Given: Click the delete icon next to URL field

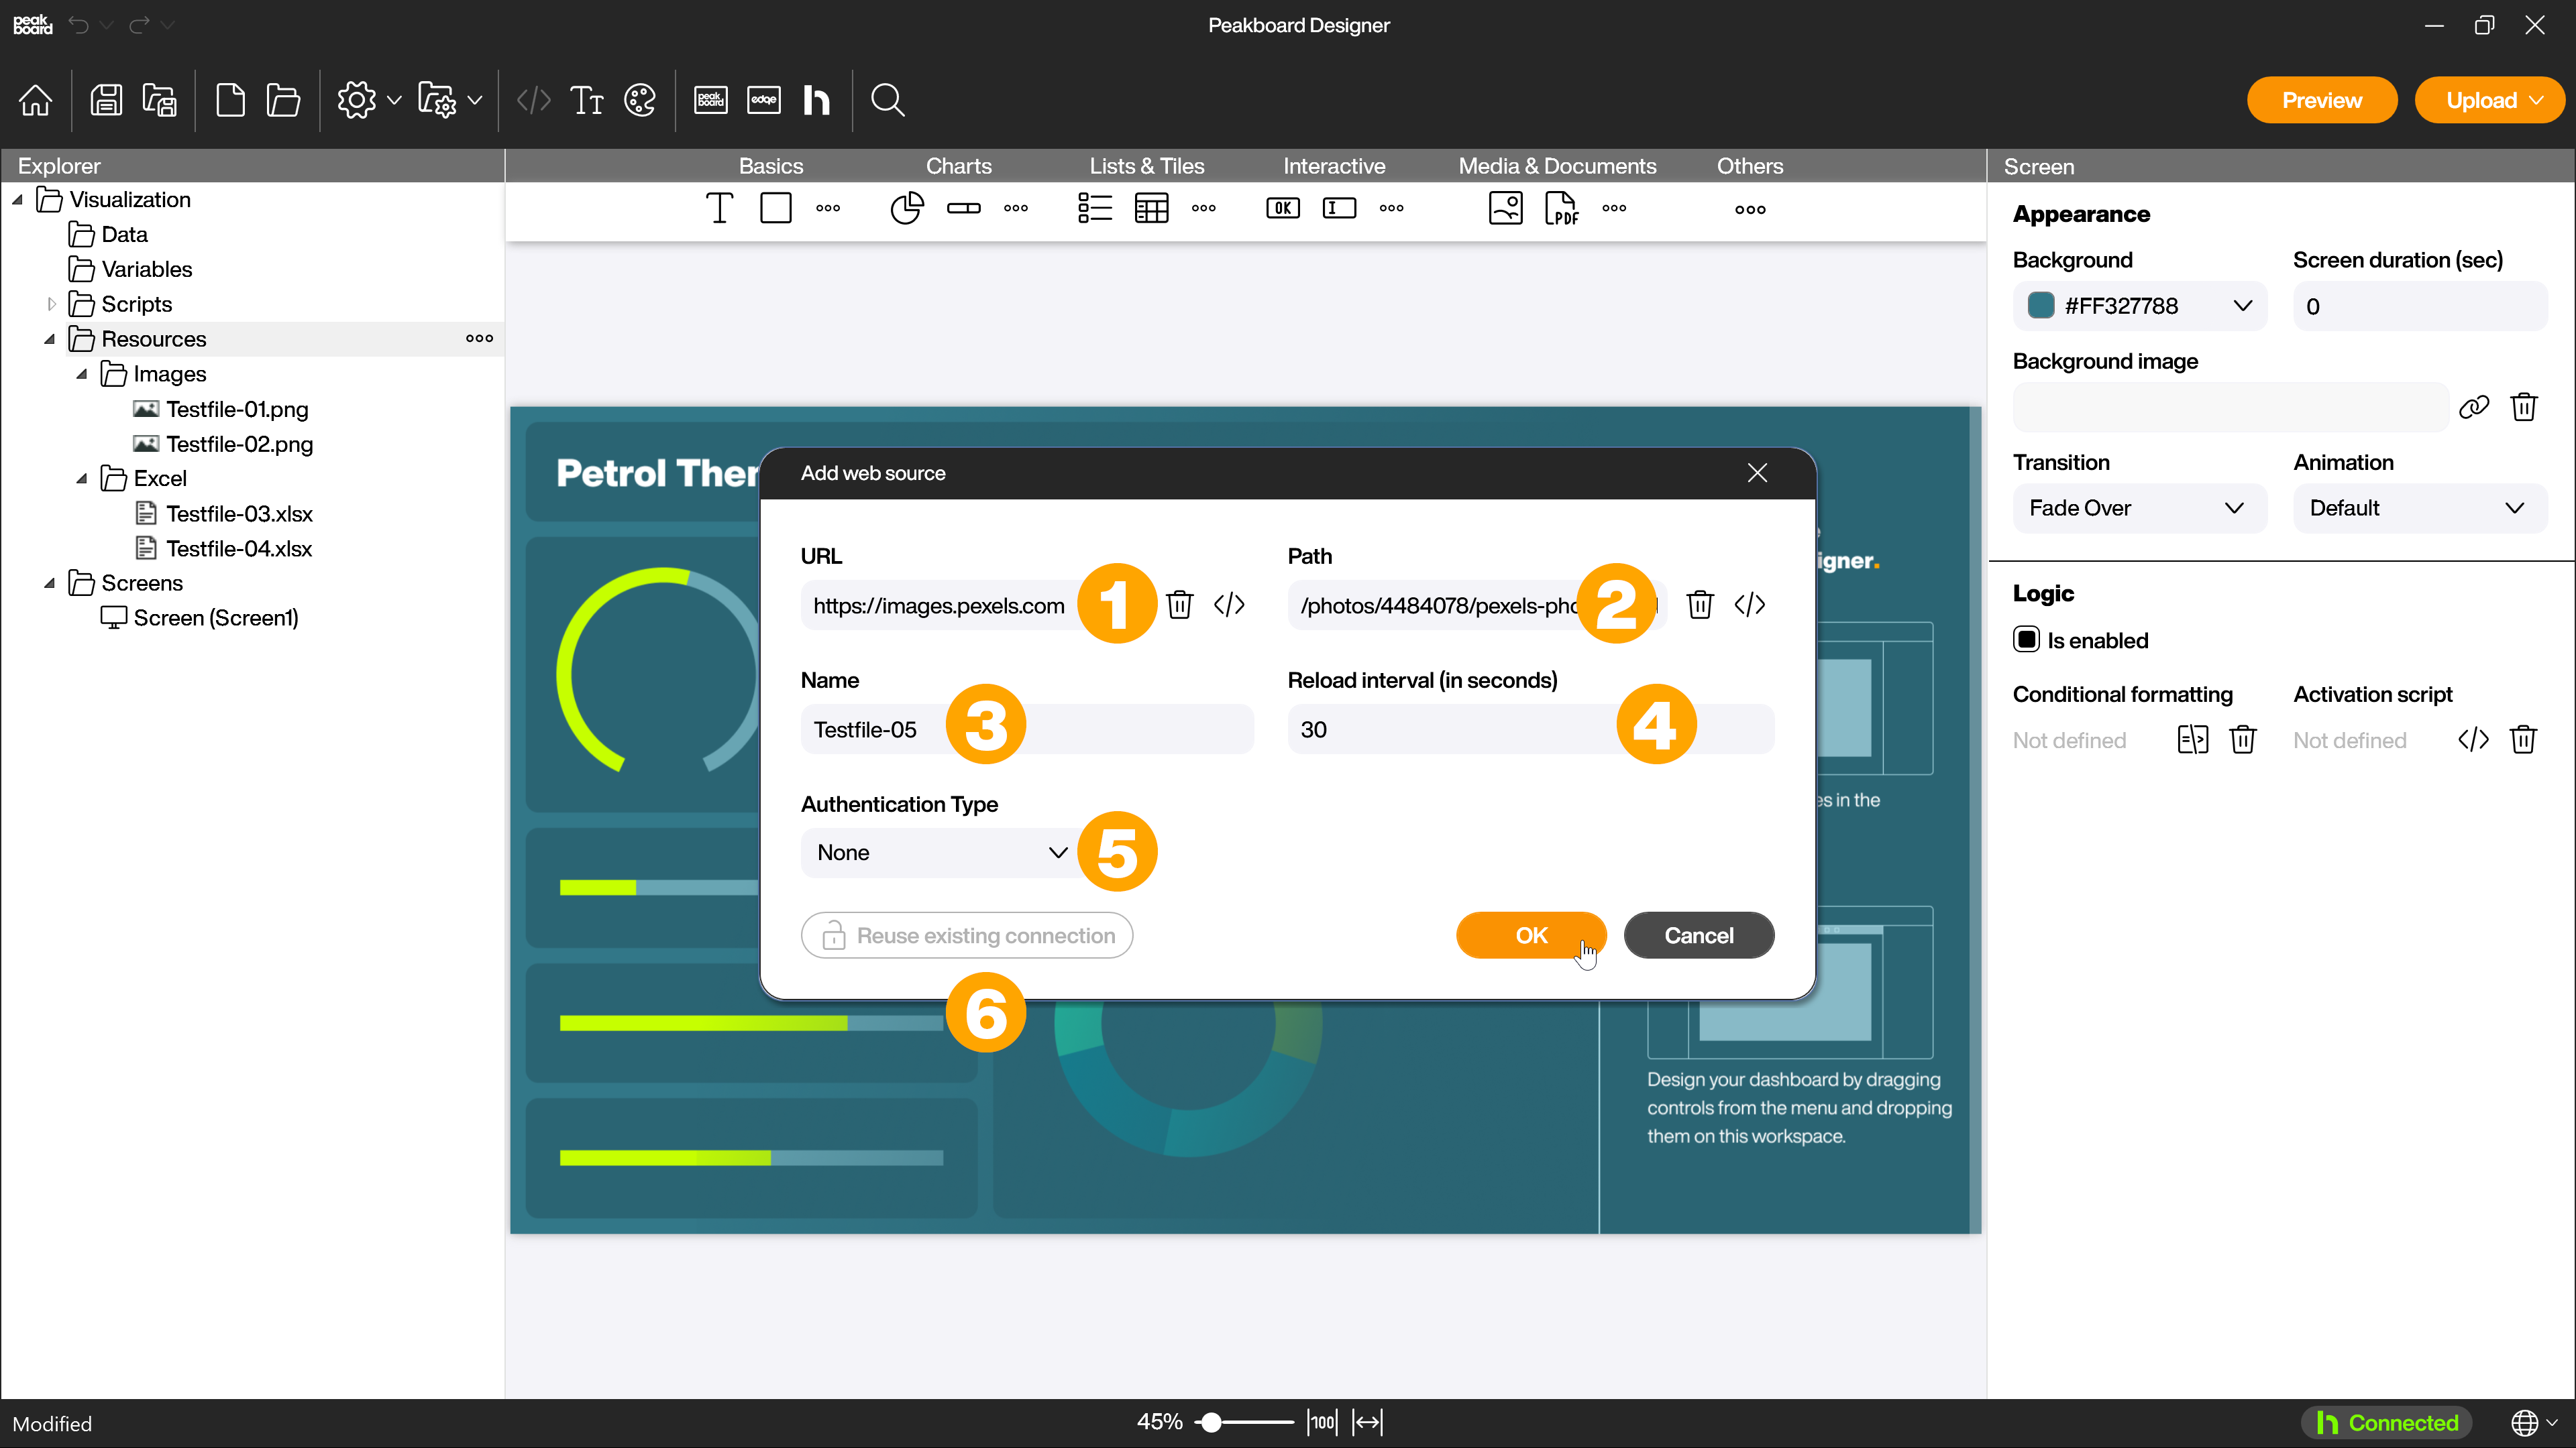Looking at the screenshot, I should tap(1180, 605).
